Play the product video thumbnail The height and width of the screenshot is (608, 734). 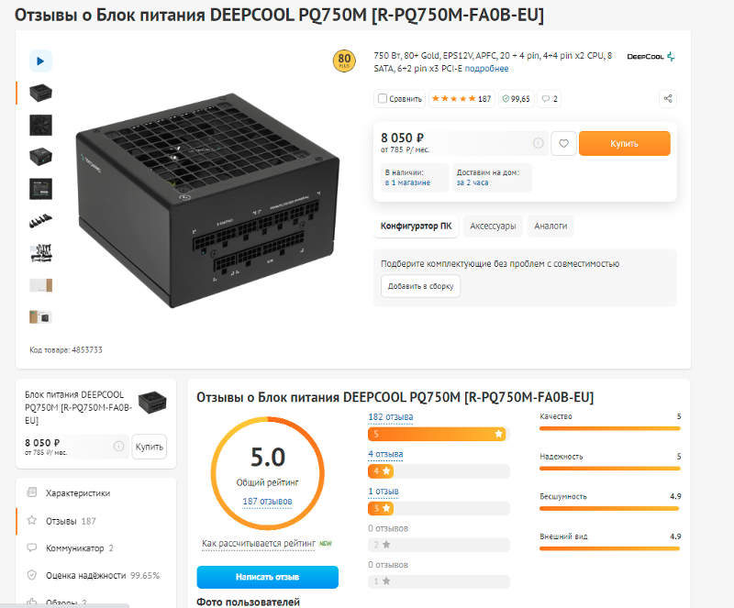40,61
